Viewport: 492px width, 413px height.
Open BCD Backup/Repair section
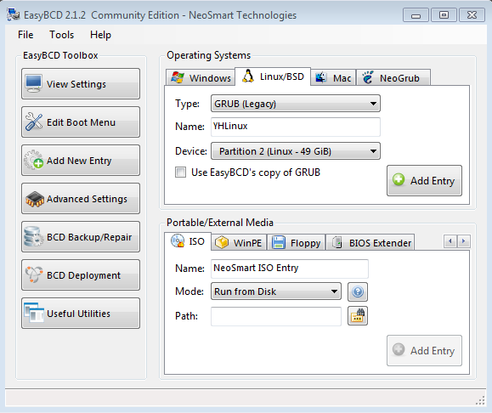pyautogui.click(x=81, y=237)
